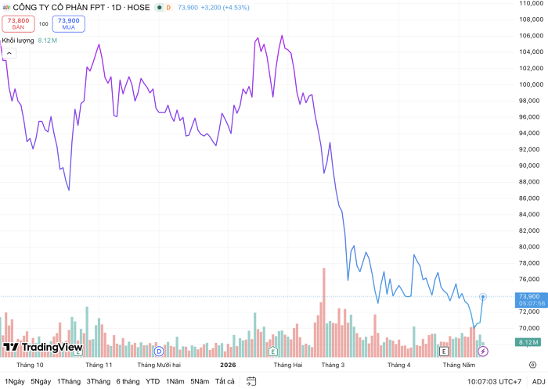Collapse the indicator legend with the chevron
548x389 pixels.
(9, 53)
